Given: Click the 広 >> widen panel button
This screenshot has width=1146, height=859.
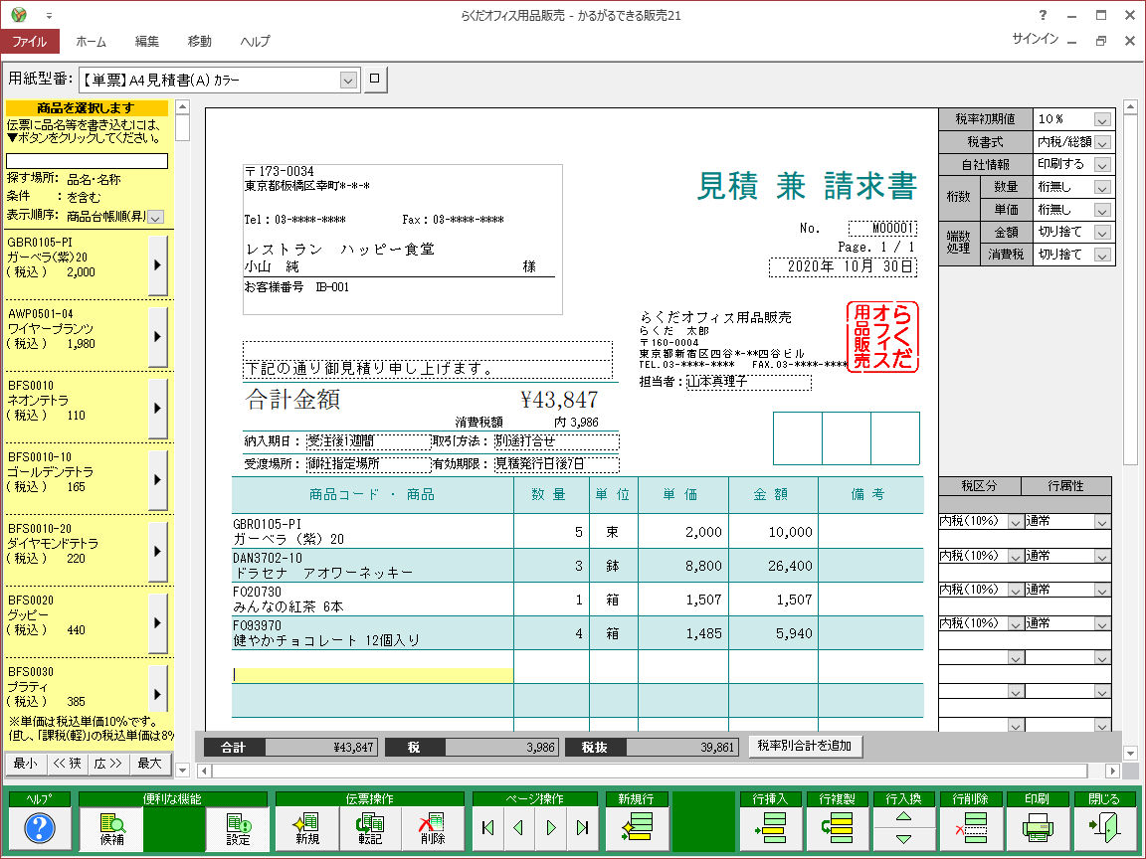Looking at the screenshot, I should [108, 764].
